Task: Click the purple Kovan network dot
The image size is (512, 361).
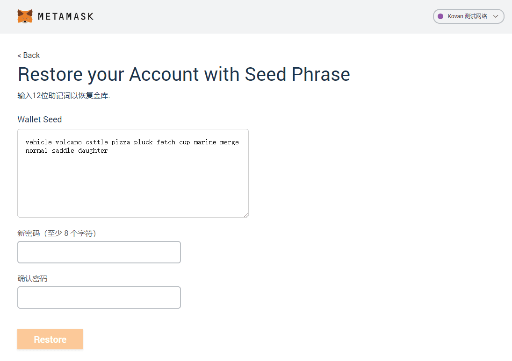Action: (x=440, y=16)
